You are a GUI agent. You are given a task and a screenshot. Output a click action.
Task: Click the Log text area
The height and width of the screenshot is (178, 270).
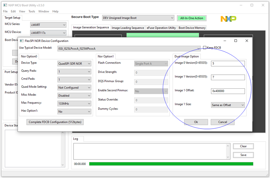[x=150, y=151]
